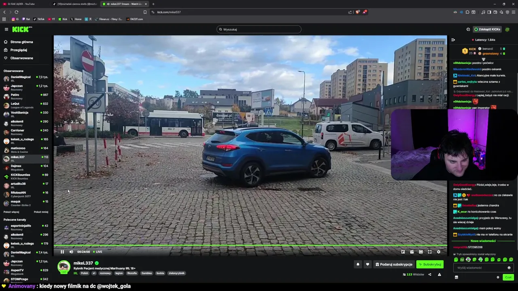Bookmark this page icon in address bar
518x291 pixels.
145,12
